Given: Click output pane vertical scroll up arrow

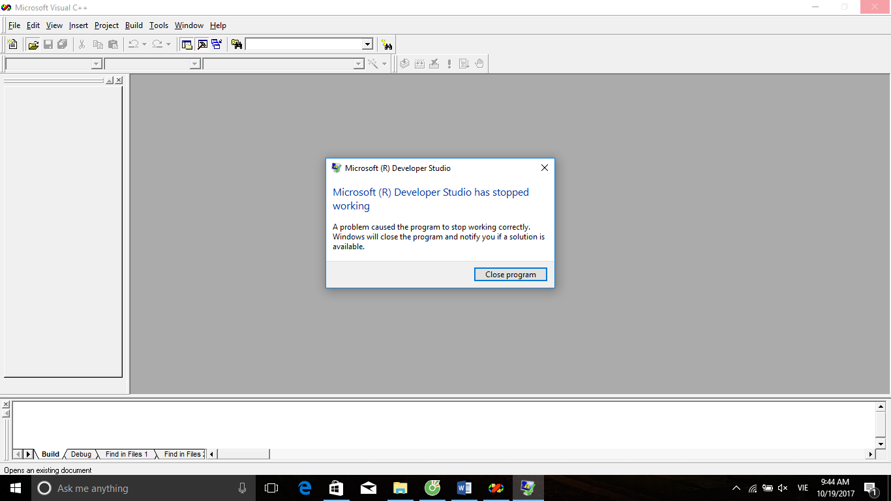Looking at the screenshot, I should coord(880,406).
